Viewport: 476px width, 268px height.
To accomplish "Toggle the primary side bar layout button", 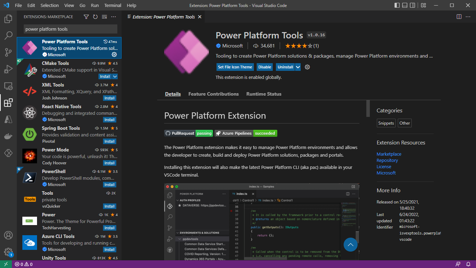I will [x=397, y=5].
